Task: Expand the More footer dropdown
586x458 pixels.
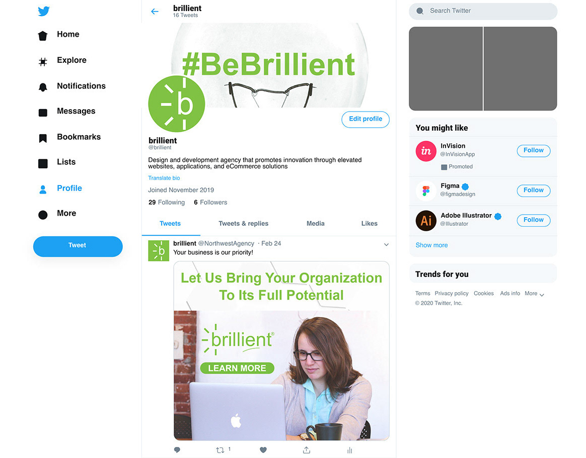Action: [535, 294]
